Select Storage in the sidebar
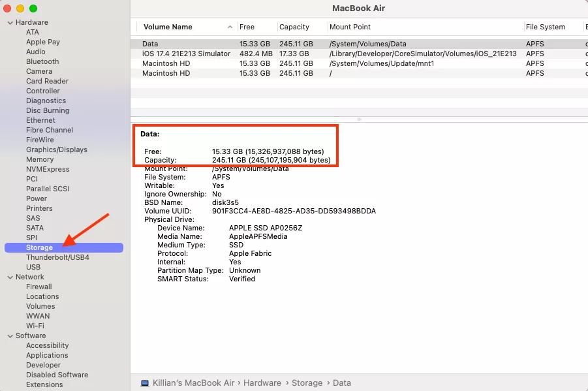Image resolution: width=588 pixels, height=391 pixels. tap(39, 247)
